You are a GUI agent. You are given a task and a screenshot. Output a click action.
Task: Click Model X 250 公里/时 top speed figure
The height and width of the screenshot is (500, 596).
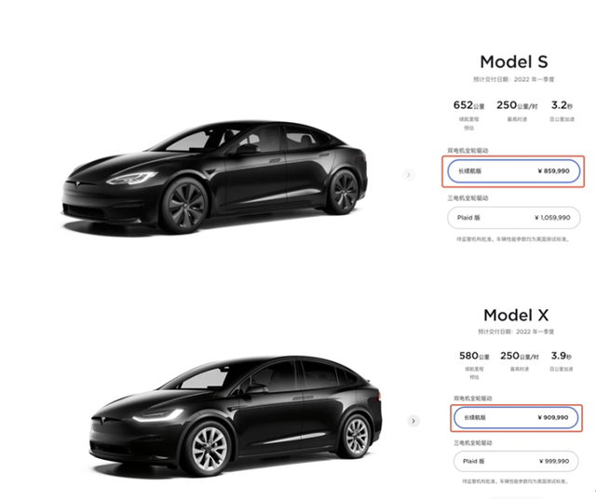click(515, 356)
